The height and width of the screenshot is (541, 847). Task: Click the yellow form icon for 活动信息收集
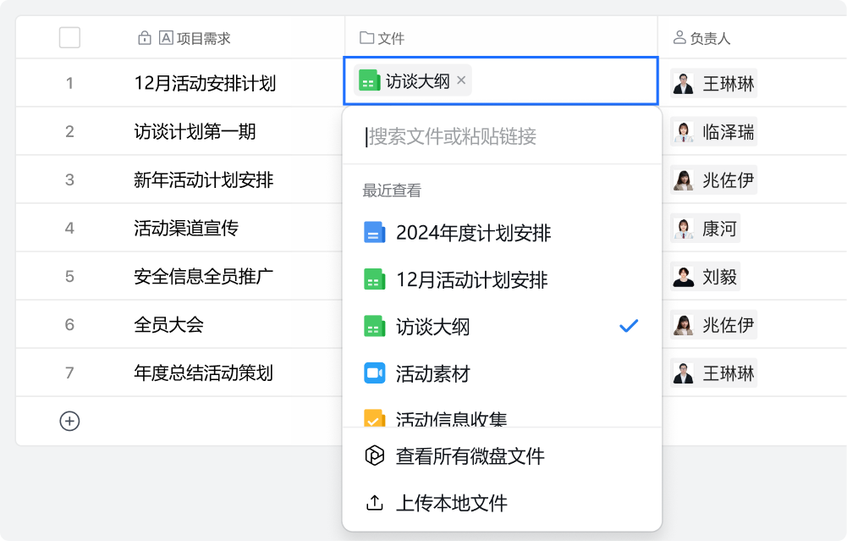374,417
